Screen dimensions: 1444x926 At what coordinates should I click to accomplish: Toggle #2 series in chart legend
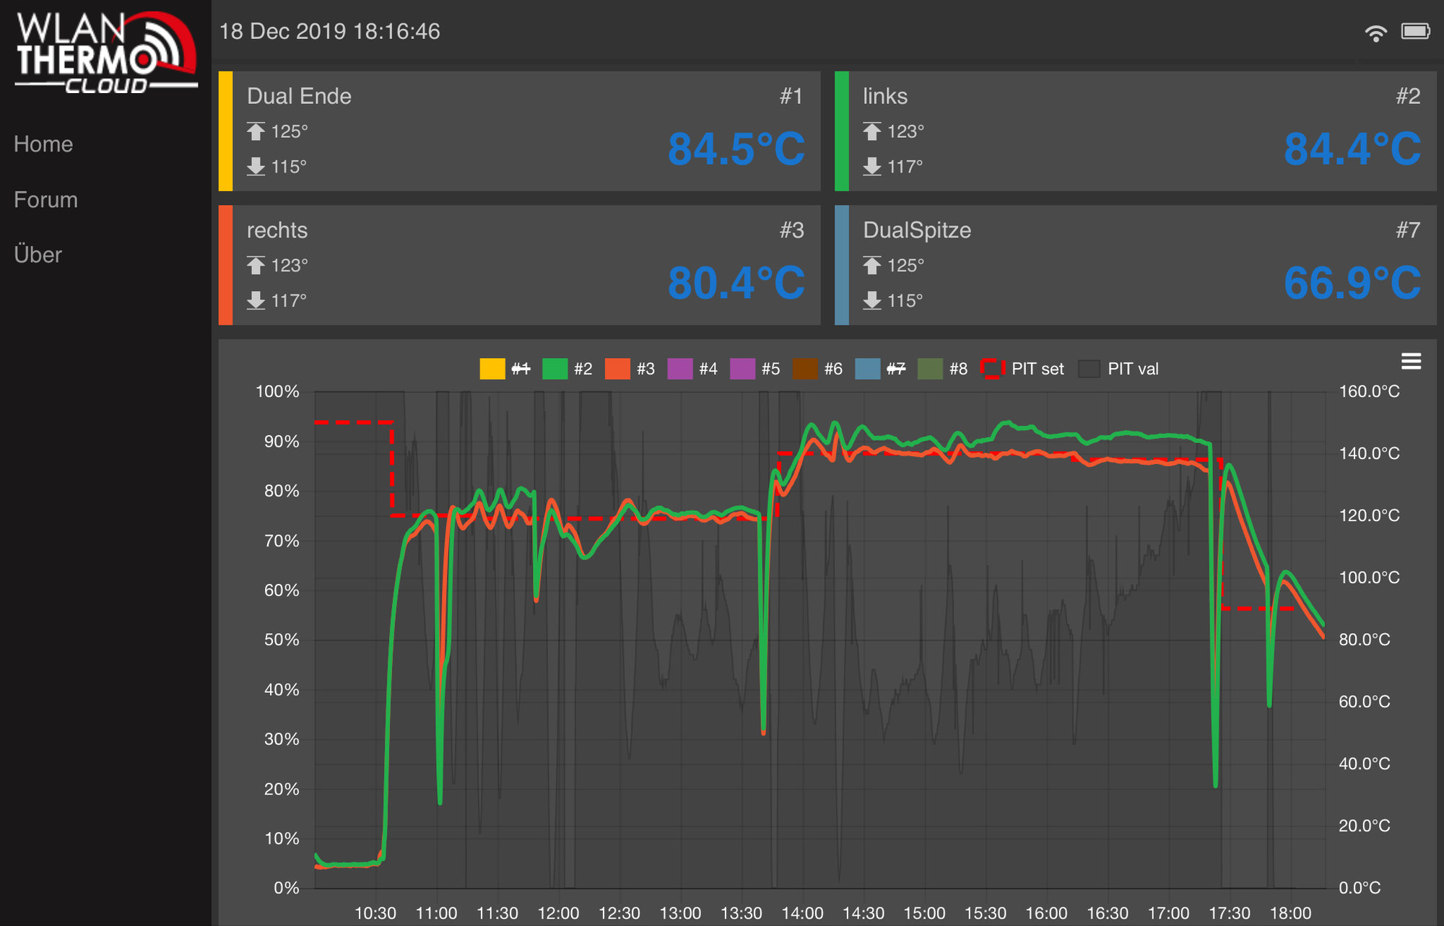click(567, 369)
